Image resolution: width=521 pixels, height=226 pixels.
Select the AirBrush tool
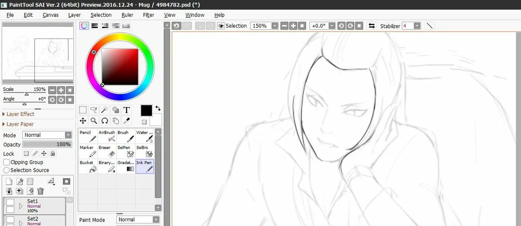tap(107, 136)
